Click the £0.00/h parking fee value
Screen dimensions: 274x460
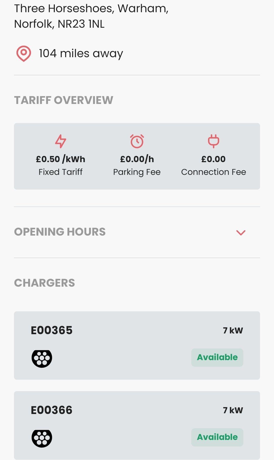click(137, 159)
